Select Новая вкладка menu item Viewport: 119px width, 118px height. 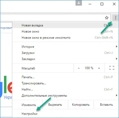(65, 25)
